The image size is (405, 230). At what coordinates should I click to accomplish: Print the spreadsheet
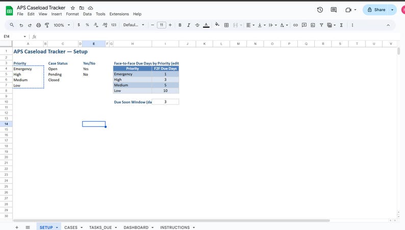point(38,25)
